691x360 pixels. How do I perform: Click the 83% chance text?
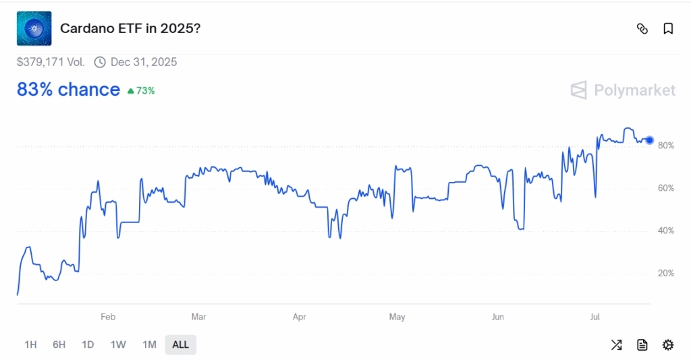pyautogui.click(x=68, y=90)
